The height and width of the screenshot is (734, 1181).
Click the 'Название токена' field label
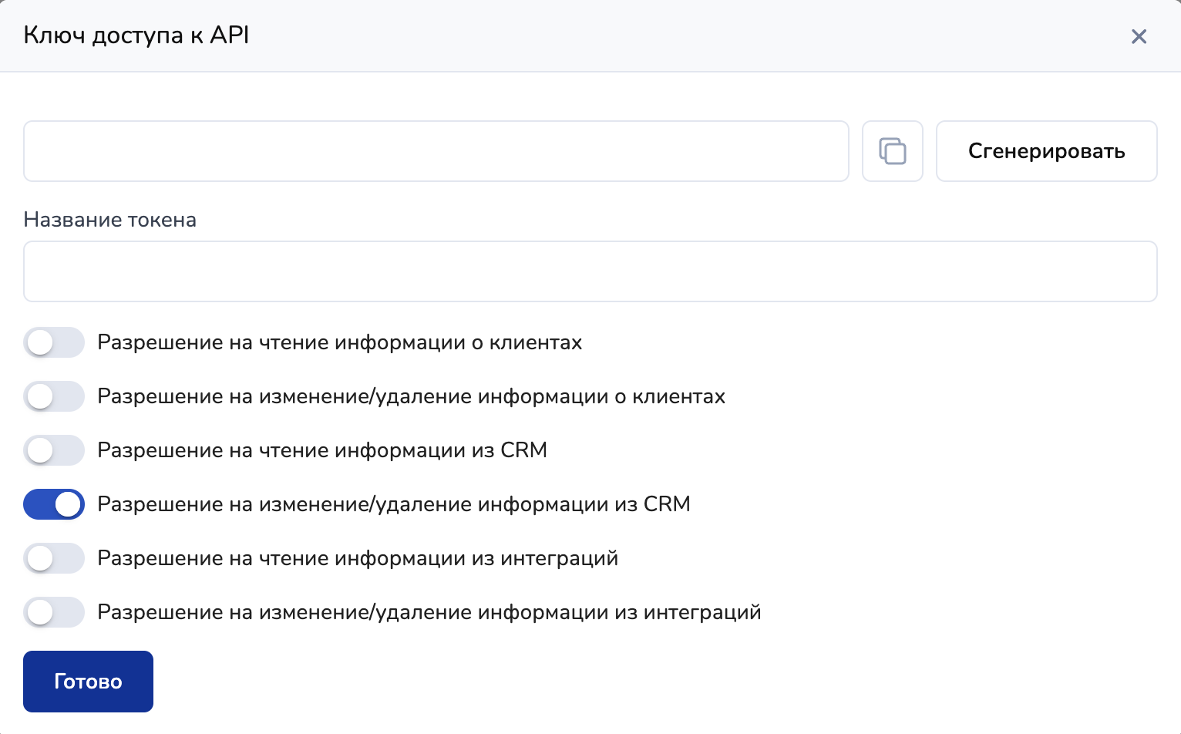click(109, 220)
